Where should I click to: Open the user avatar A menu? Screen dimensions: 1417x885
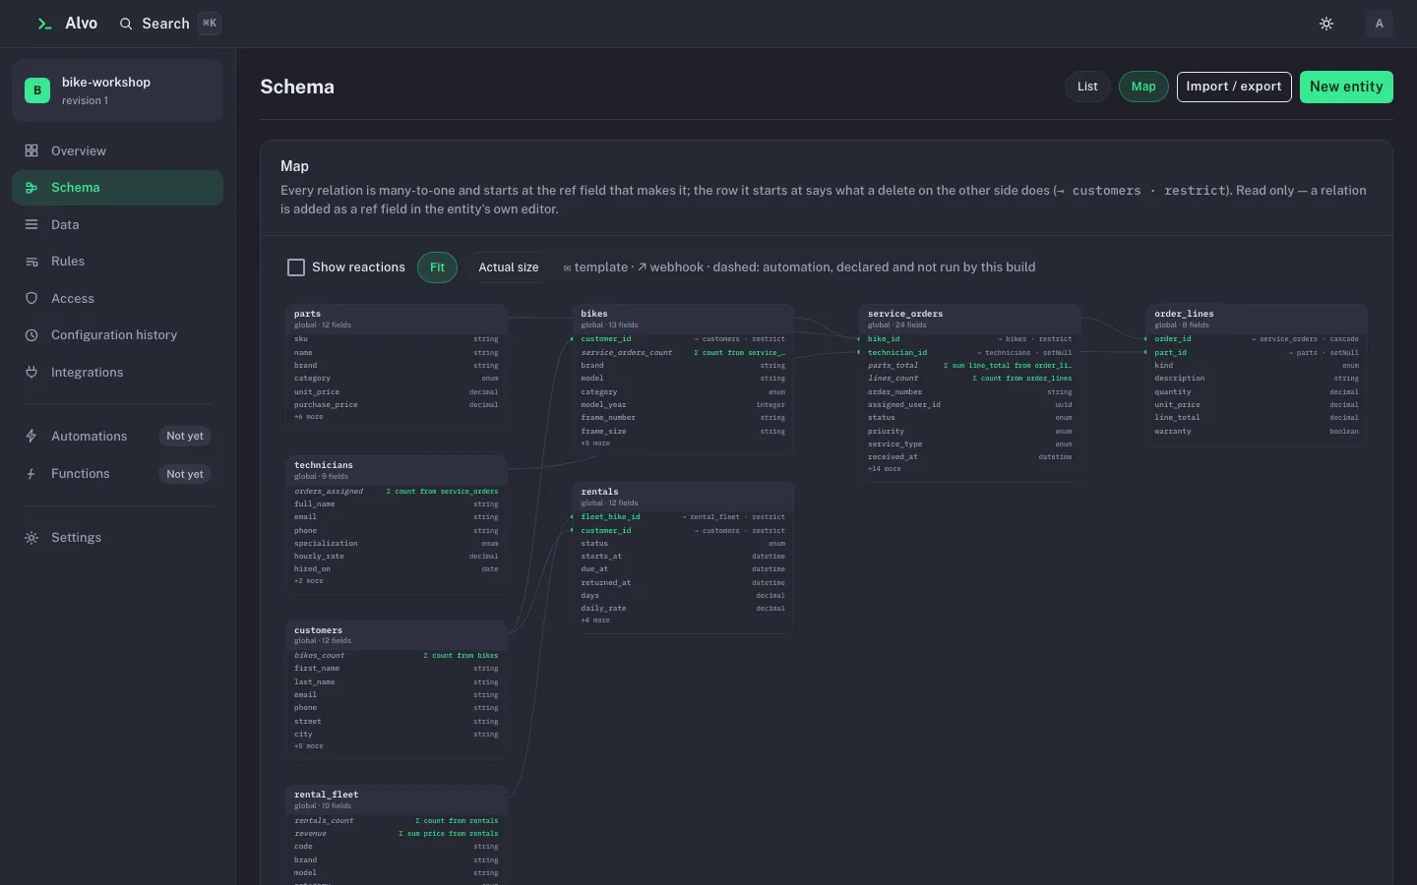pos(1380,24)
